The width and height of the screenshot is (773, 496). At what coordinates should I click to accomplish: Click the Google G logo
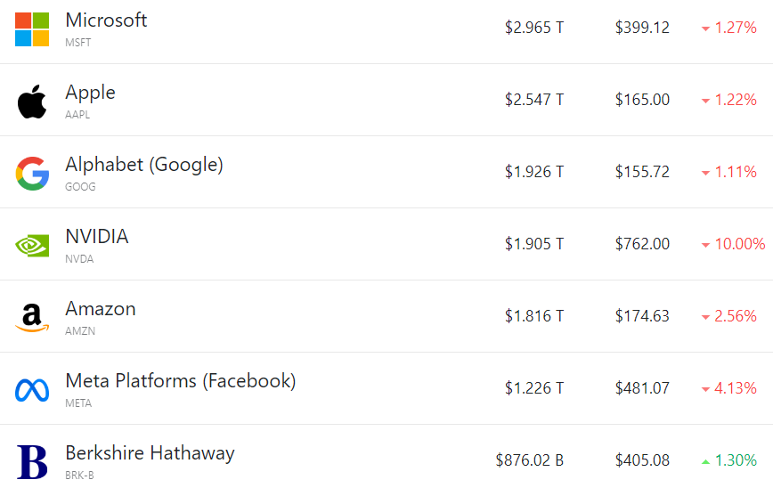[x=32, y=173]
